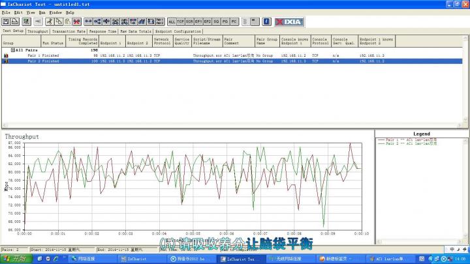Toggle the ALL filter button
The height and width of the screenshot is (264, 470).
tap(172, 22)
